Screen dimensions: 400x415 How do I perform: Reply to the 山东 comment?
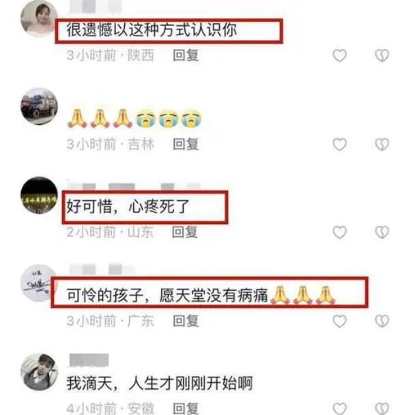tap(185, 232)
